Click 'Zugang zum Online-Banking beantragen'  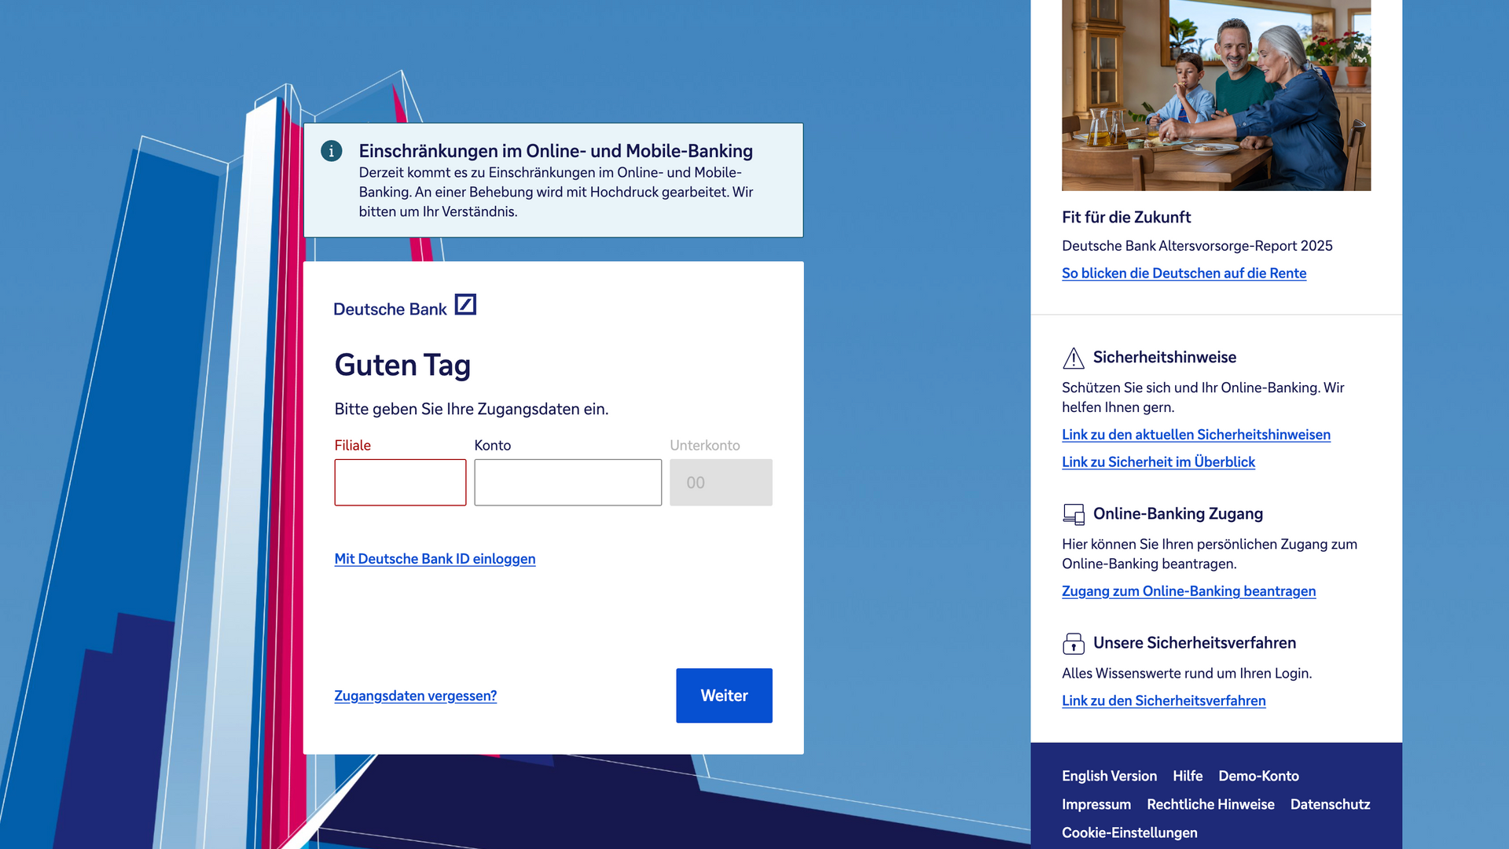(1188, 590)
